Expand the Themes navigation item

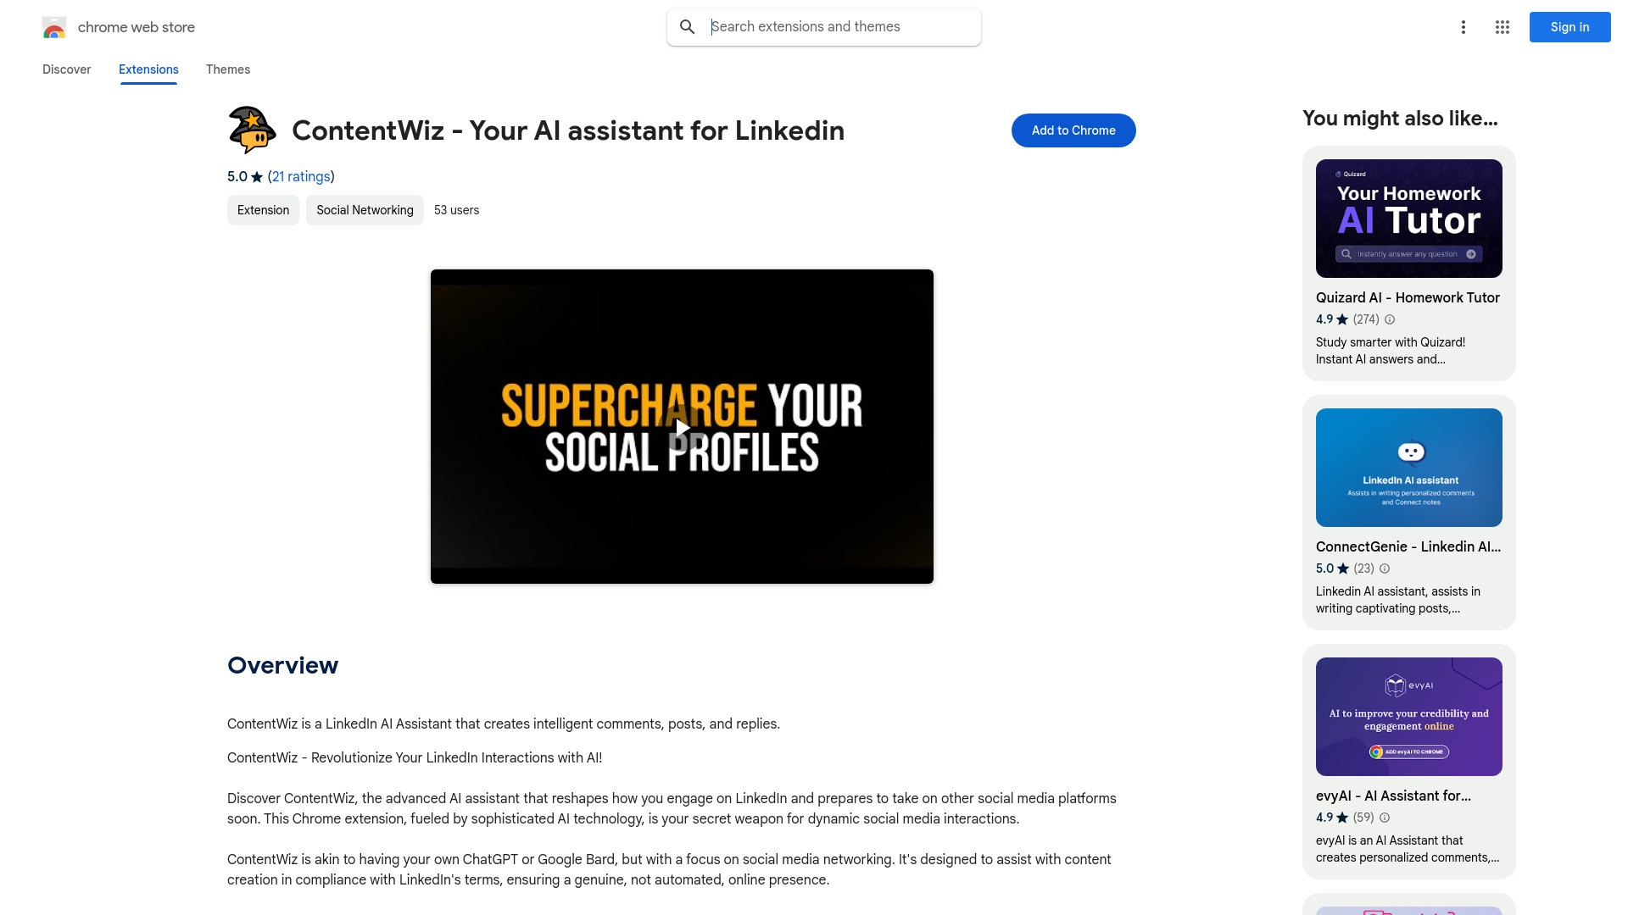(227, 69)
